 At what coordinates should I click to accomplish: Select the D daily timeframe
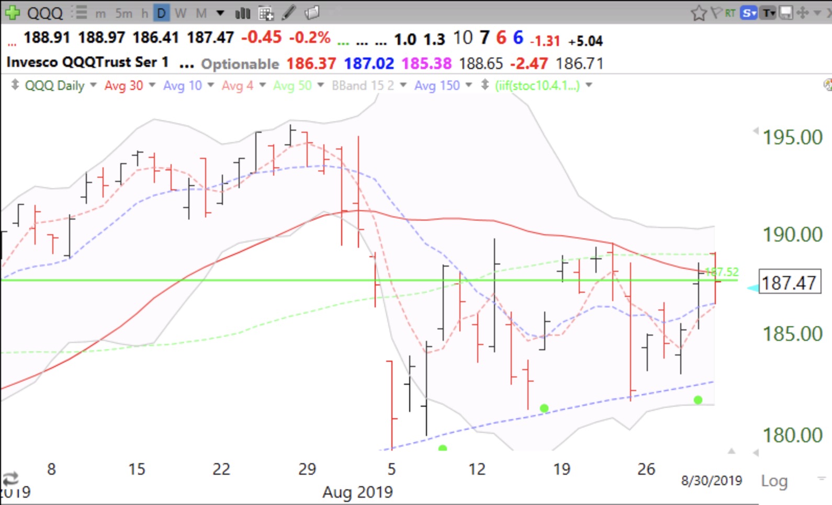pyautogui.click(x=162, y=13)
